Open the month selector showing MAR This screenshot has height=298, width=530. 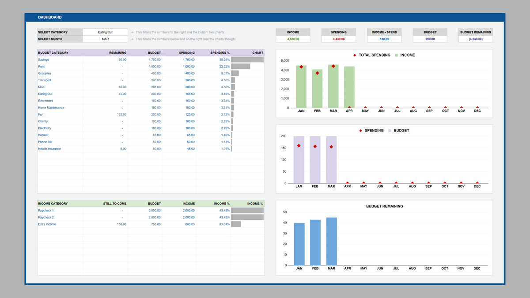click(x=105, y=39)
